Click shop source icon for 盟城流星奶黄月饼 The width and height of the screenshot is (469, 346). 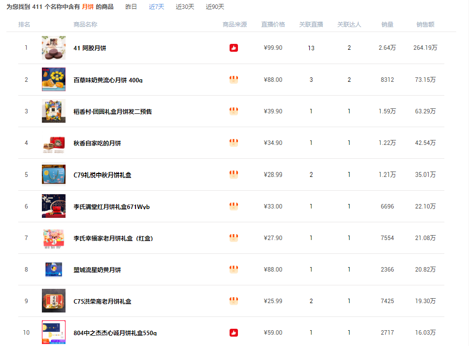coord(234,270)
